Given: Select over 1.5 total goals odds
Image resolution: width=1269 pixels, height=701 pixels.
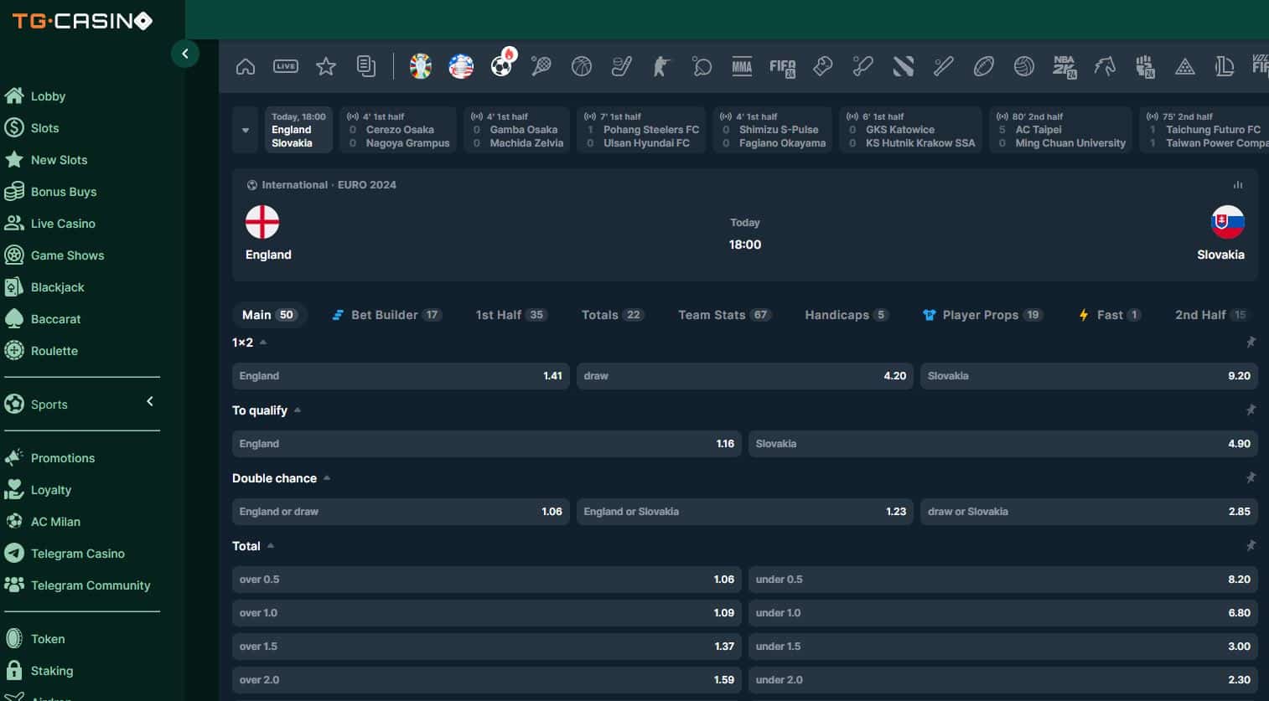Looking at the screenshot, I should tap(486, 647).
